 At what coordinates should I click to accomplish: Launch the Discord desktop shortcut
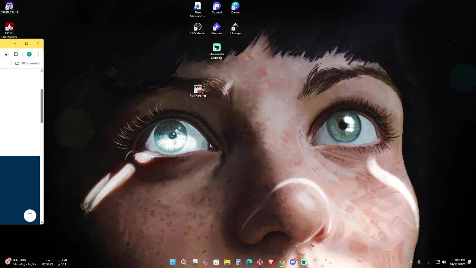tap(216, 8)
